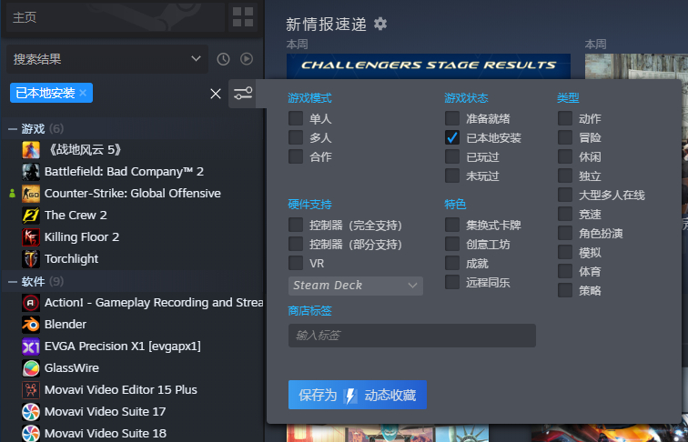This screenshot has height=442, width=688.
Task: Open the Challengers Stage Results news thumbnail
Action: [429, 66]
